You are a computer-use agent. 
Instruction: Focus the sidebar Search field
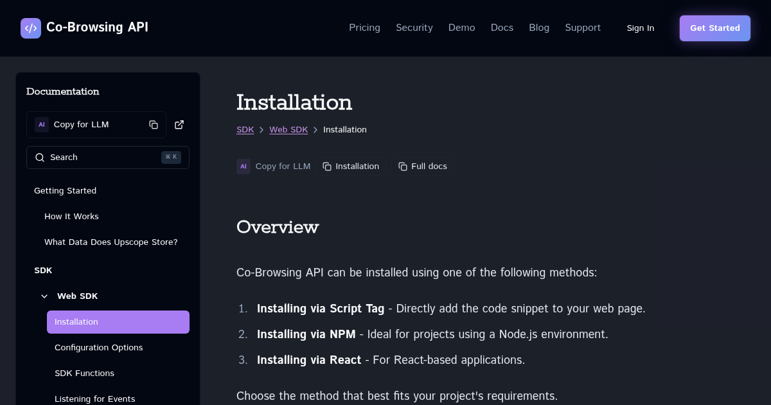point(108,157)
